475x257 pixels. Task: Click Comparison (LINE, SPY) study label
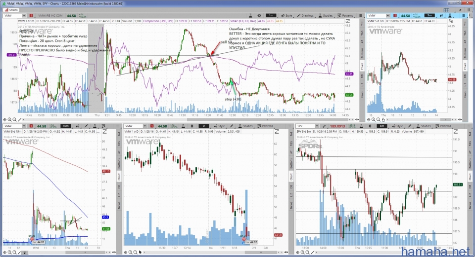point(158,21)
